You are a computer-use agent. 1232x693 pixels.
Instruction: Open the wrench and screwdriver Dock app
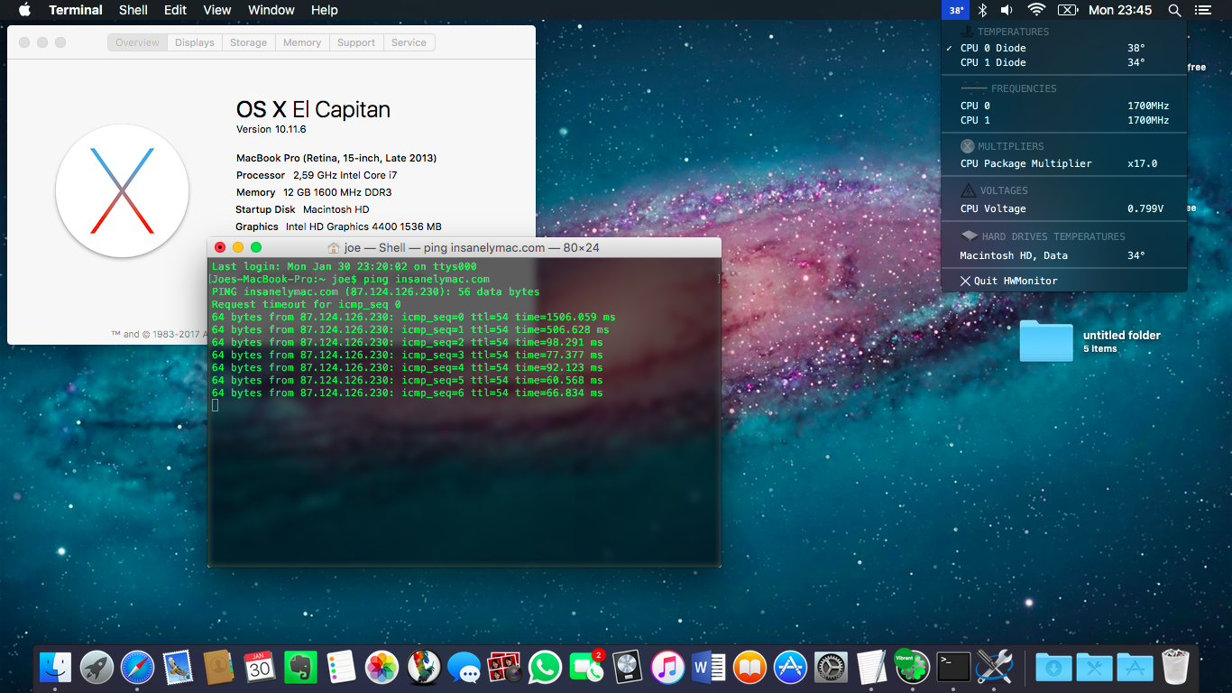coord(994,668)
